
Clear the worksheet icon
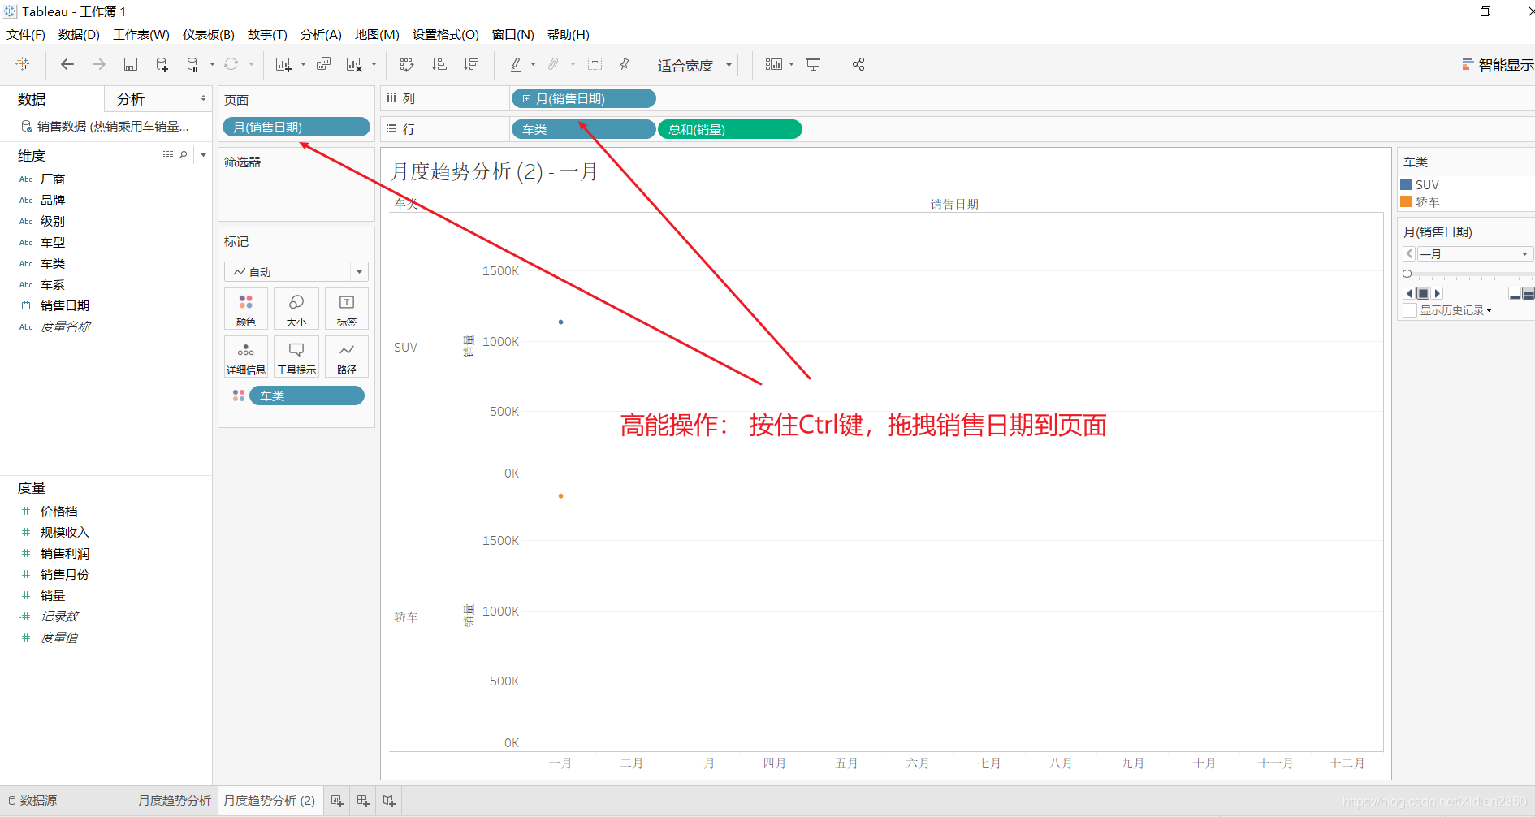coord(354,64)
